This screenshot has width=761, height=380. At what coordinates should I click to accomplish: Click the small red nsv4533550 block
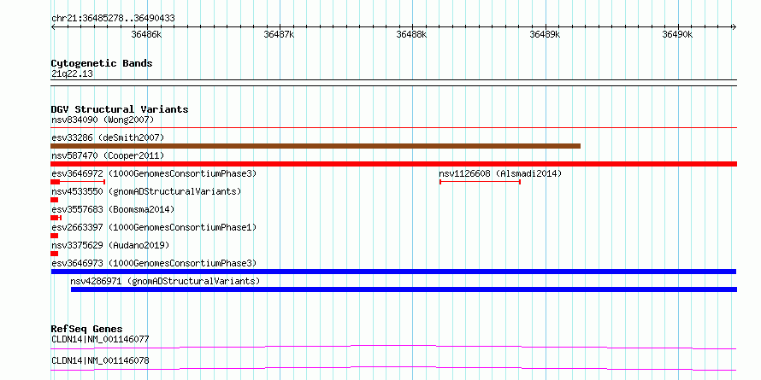click(55, 200)
